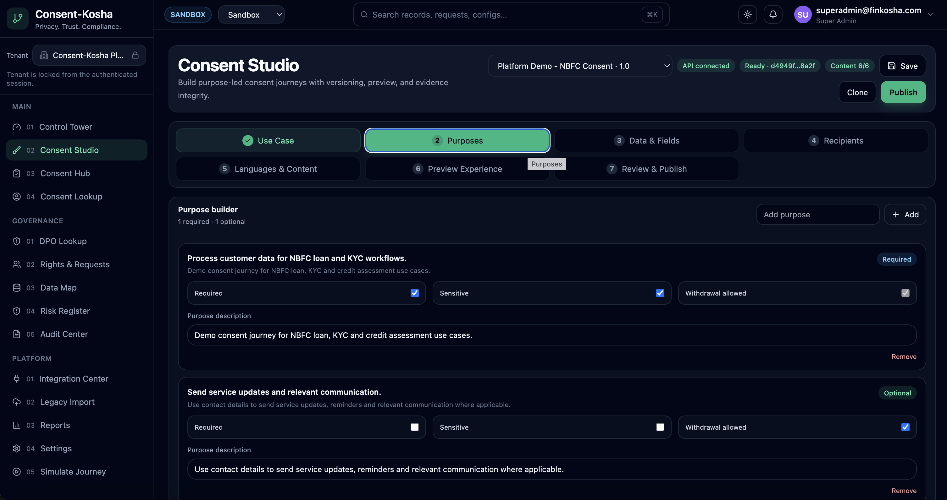Click the Simulate Journey play icon
Image resolution: width=947 pixels, height=500 pixels.
17,472
